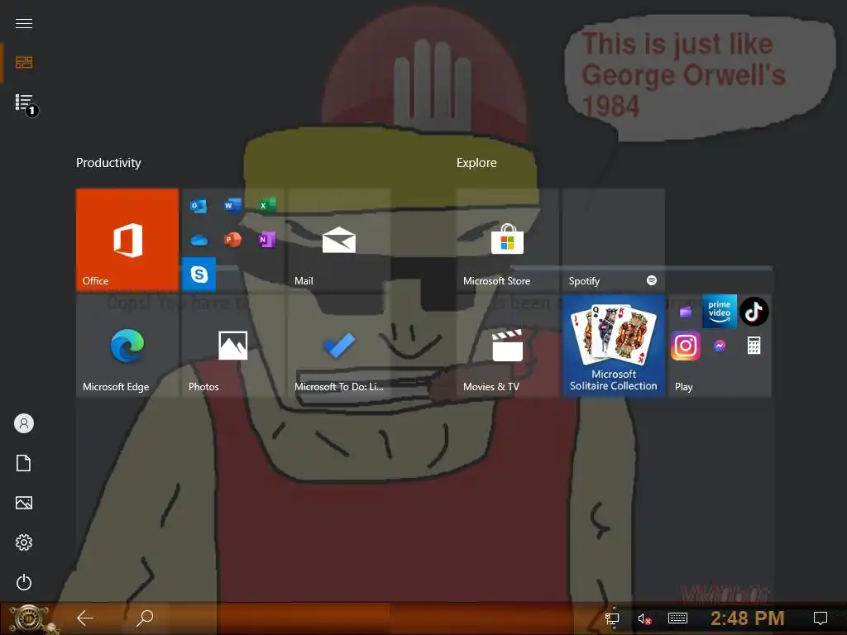Click the 2:48 PM clock
This screenshot has width=847, height=635.
pyautogui.click(x=748, y=618)
